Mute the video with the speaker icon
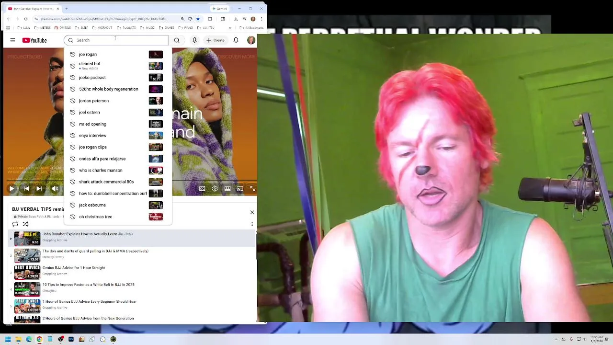 55,189
